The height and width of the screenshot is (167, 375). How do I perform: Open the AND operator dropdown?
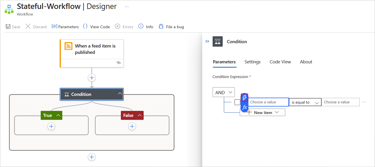[224, 92]
